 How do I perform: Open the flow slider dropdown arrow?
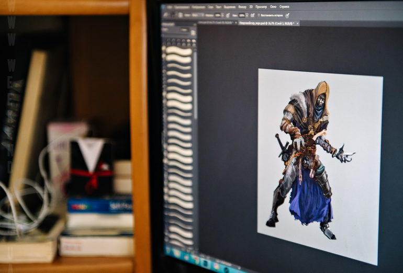tap(247, 15)
